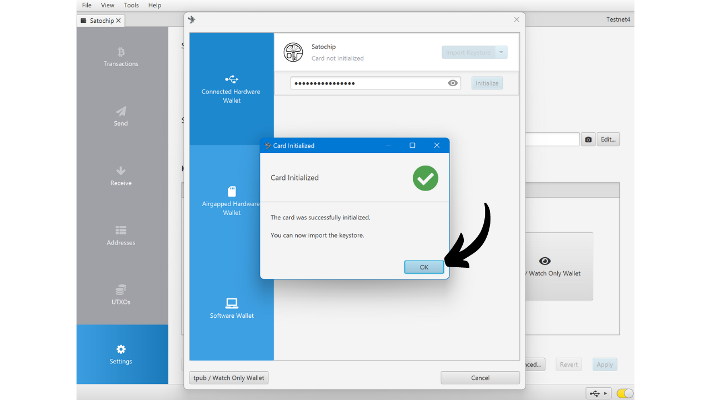
Task: Close the keystore import dialog
Action: click(x=517, y=19)
